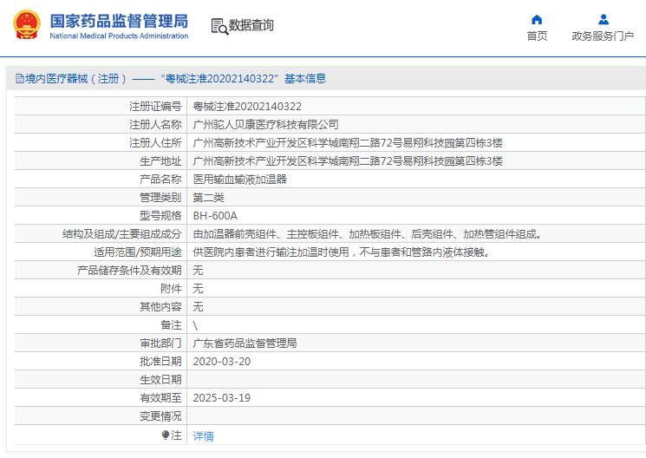Select approval date 2020-03-20
Image resolution: width=646 pixels, height=458 pixels.
(x=222, y=361)
